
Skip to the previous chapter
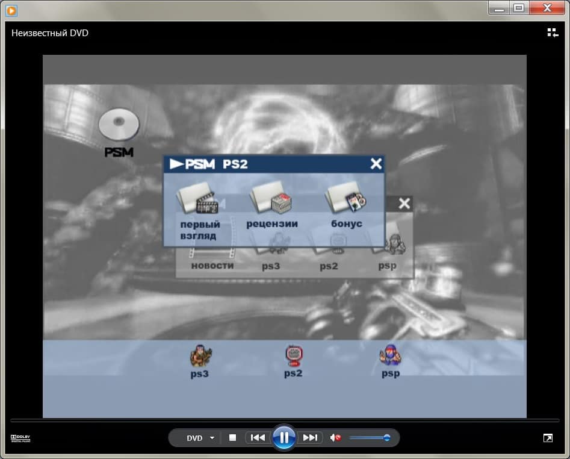point(258,437)
